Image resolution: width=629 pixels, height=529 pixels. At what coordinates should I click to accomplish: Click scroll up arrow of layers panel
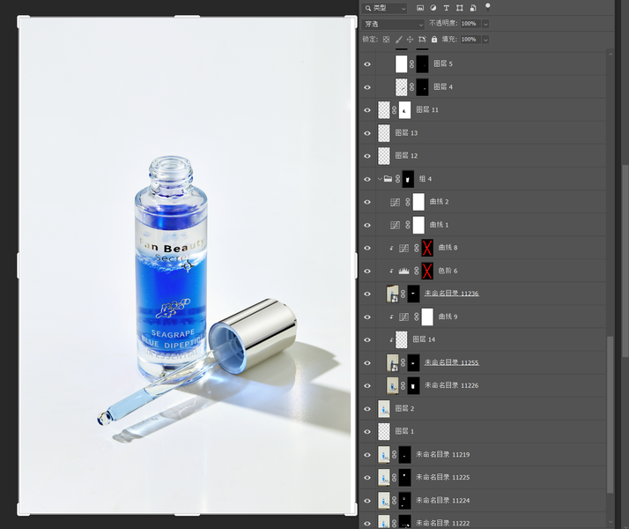610,54
